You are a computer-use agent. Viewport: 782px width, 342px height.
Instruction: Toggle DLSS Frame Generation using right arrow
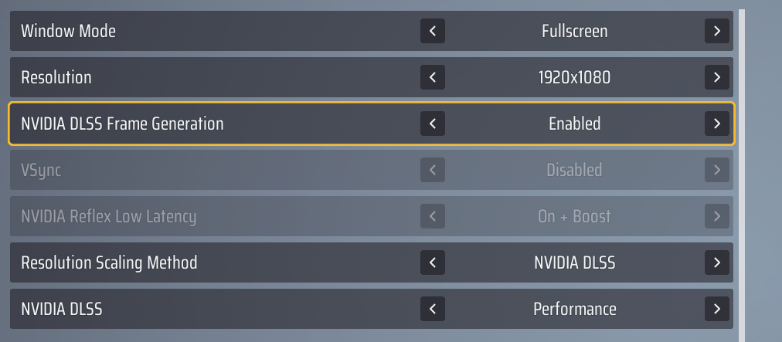pyautogui.click(x=717, y=124)
